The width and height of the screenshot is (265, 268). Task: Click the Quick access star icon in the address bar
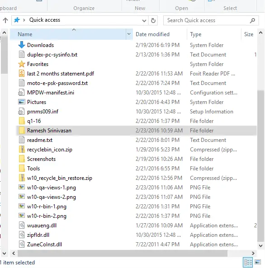click(17, 20)
